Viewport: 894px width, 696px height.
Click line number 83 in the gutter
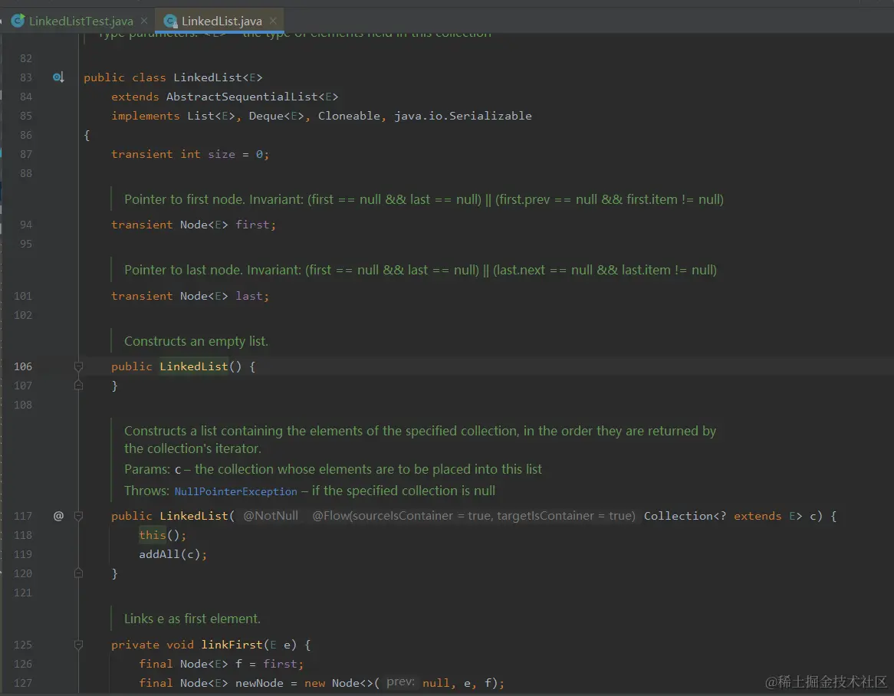pyautogui.click(x=25, y=77)
